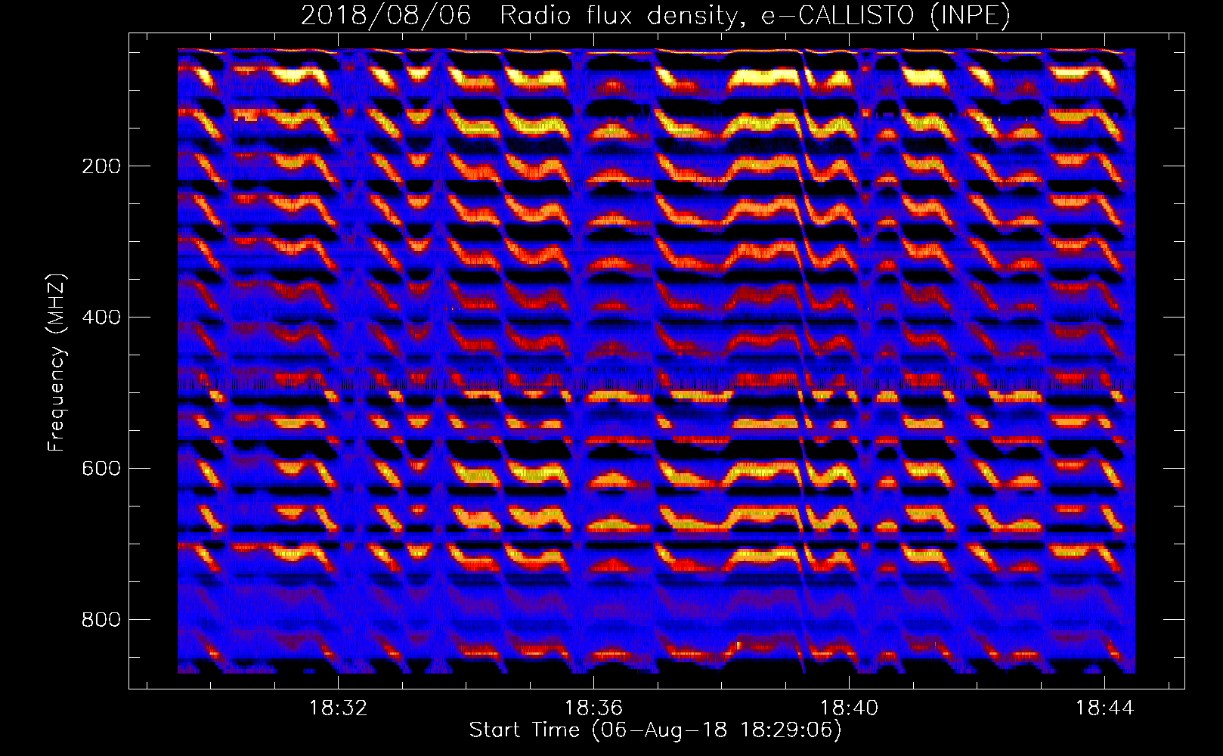This screenshot has height=756, width=1223.
Task: Click the 18:36 time tick label
Action: click(593, 708)
